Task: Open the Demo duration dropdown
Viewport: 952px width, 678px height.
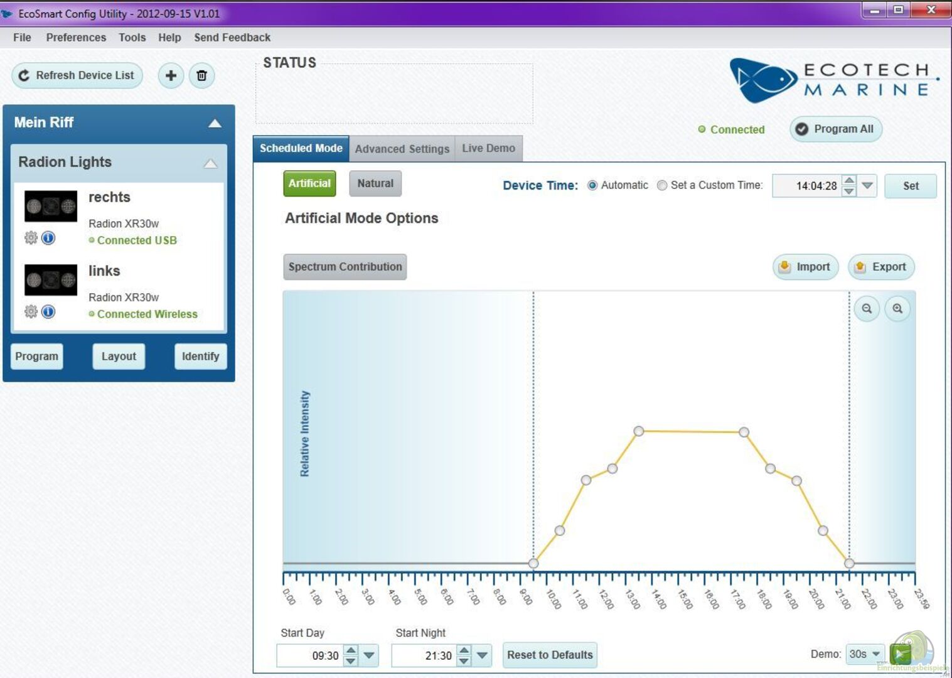Action: pyautogui.click(x=865, y=654)
